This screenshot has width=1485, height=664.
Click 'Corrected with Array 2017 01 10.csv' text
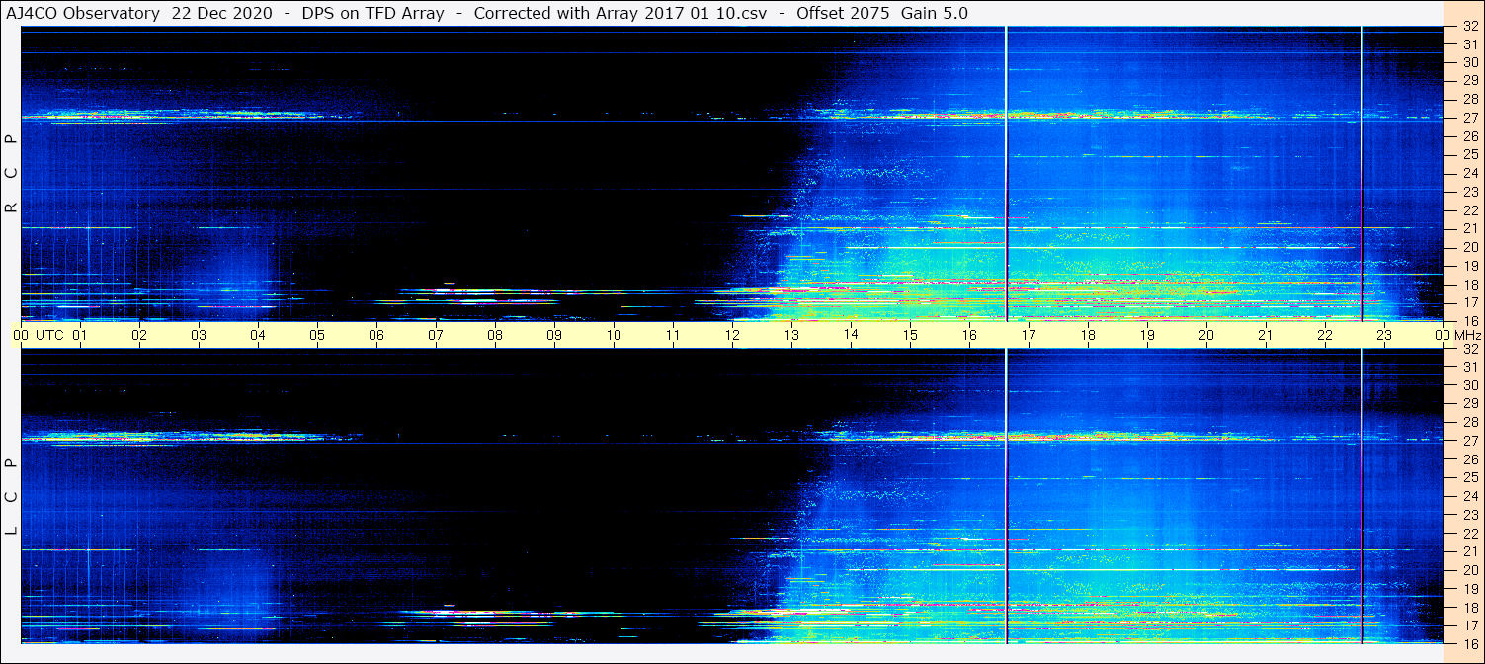point(619,14)
